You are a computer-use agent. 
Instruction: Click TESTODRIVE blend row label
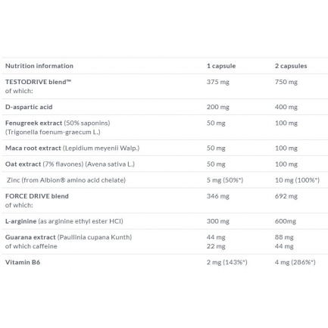pos(38,82)
